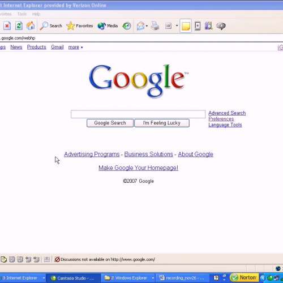
Task: Open the Language Tools link
Action: pos(225,125)
